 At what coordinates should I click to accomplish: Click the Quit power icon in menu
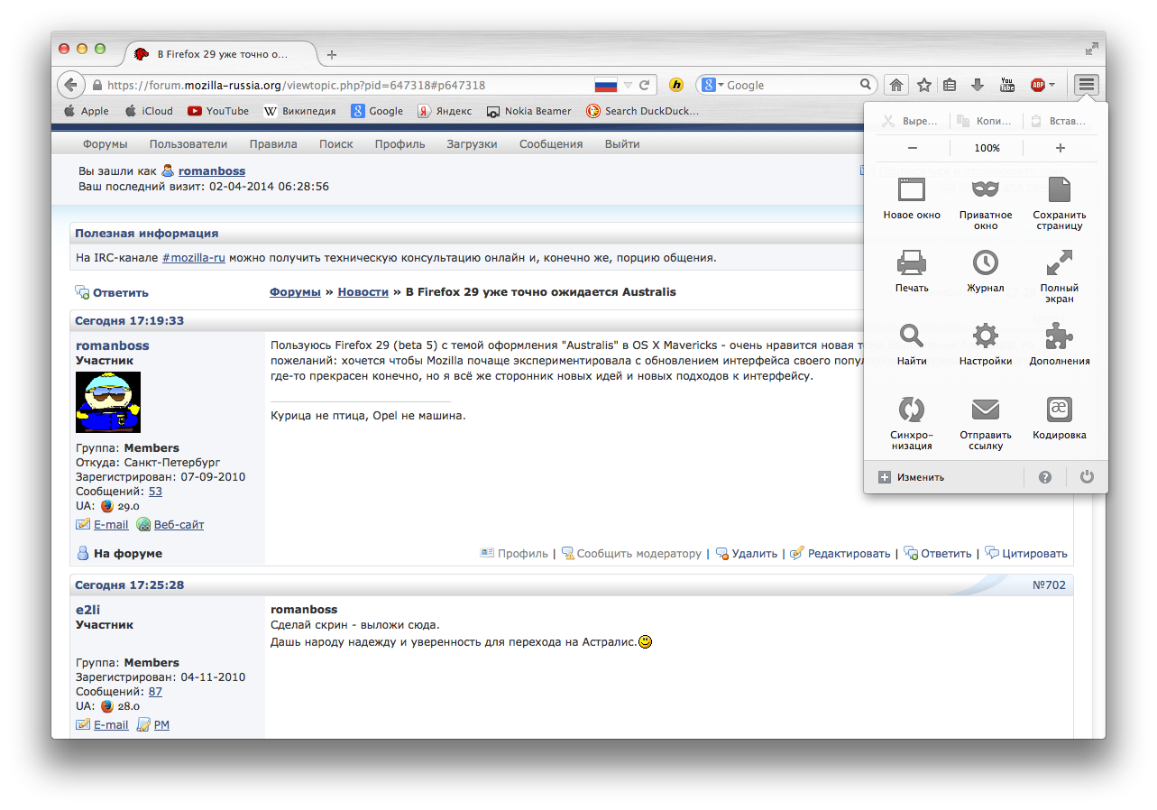click(1087, 476)
